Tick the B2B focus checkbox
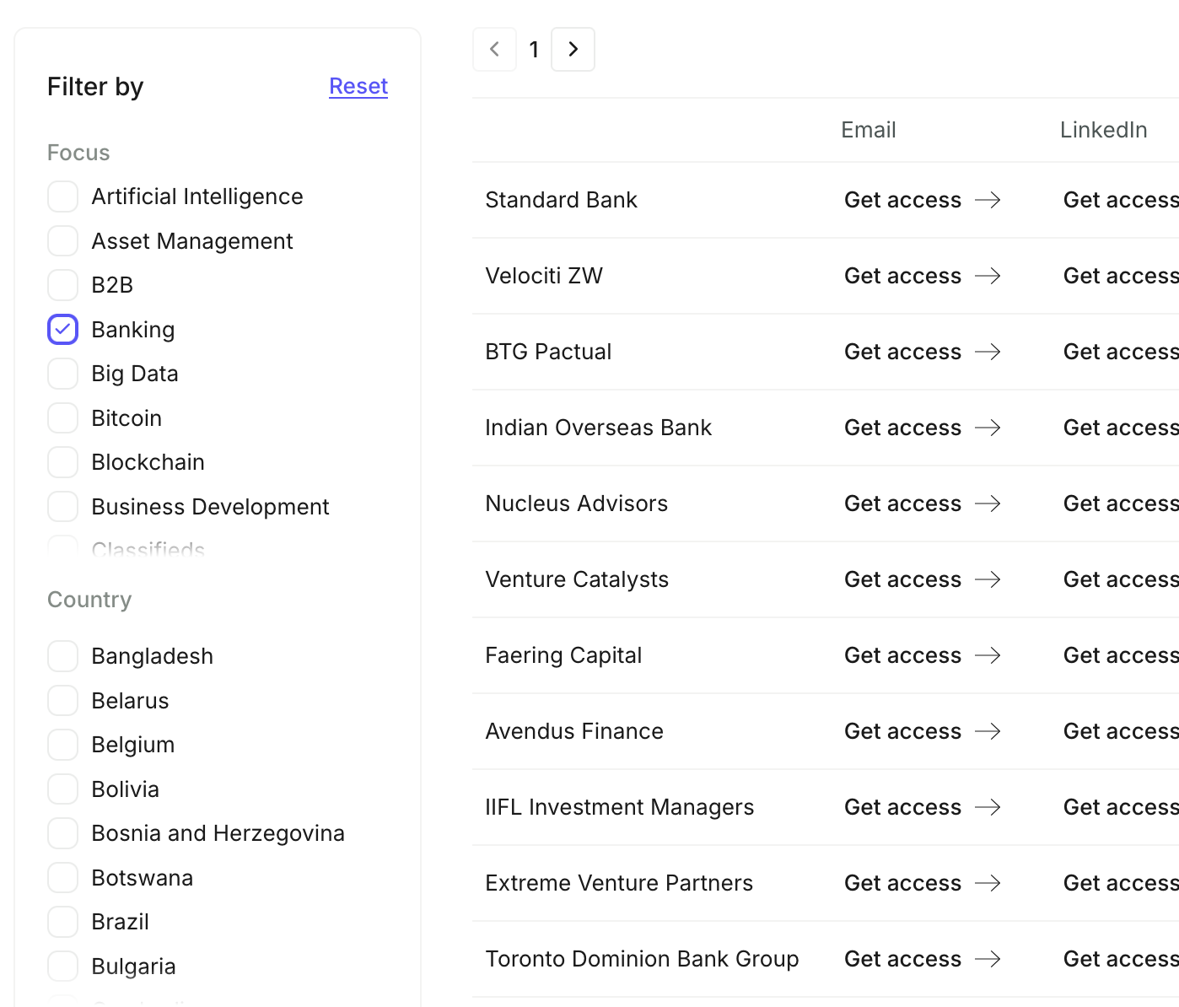The image size is (1179, 1007). [x=62, y=285]
